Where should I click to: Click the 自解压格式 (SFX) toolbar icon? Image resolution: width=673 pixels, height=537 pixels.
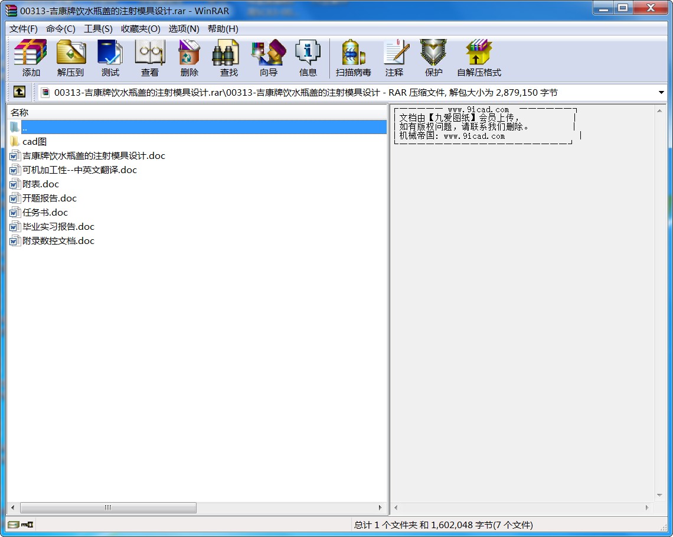coord(479,53)
